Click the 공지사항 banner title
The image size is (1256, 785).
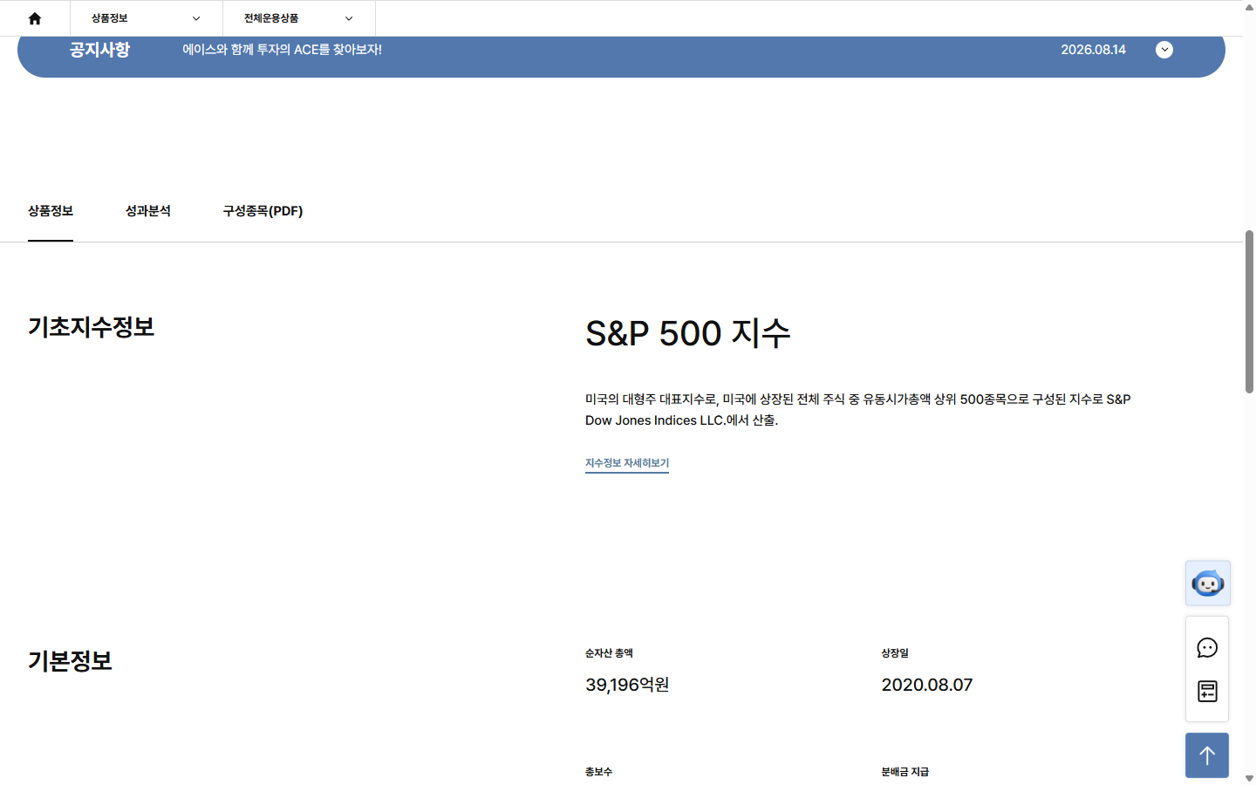[x=100, y=50]
